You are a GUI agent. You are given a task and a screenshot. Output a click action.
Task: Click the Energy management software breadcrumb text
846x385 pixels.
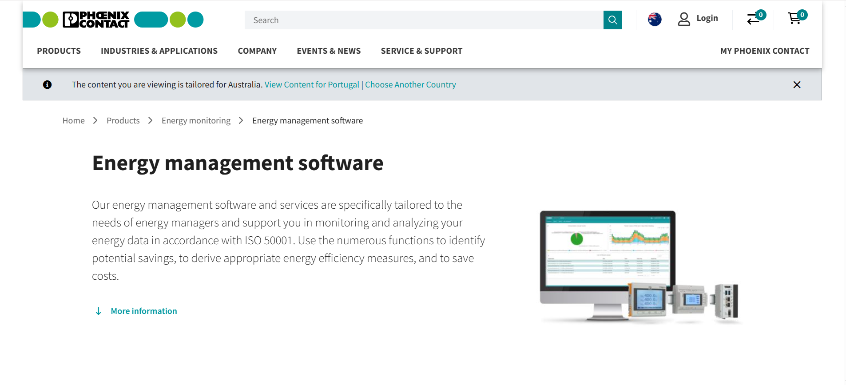point(307,121)
